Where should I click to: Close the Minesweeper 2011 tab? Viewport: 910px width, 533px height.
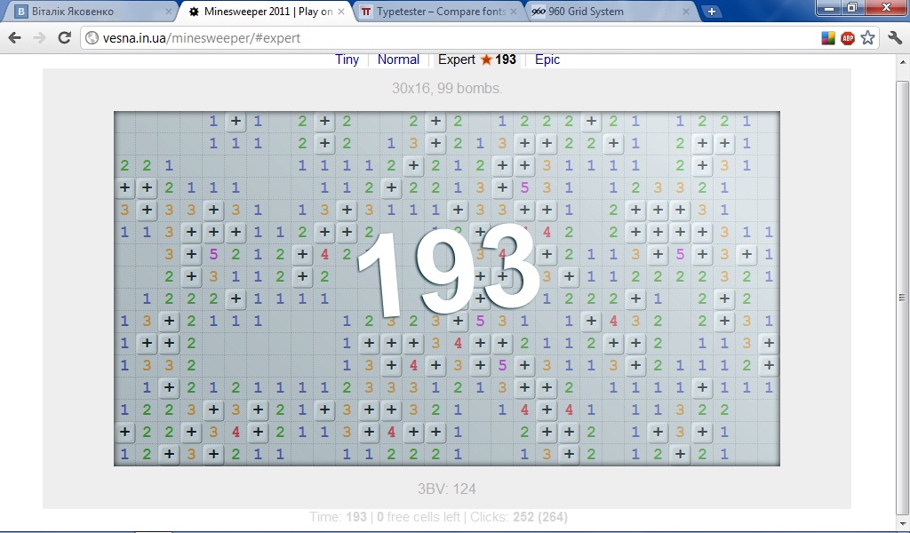[x=341, y=12]
